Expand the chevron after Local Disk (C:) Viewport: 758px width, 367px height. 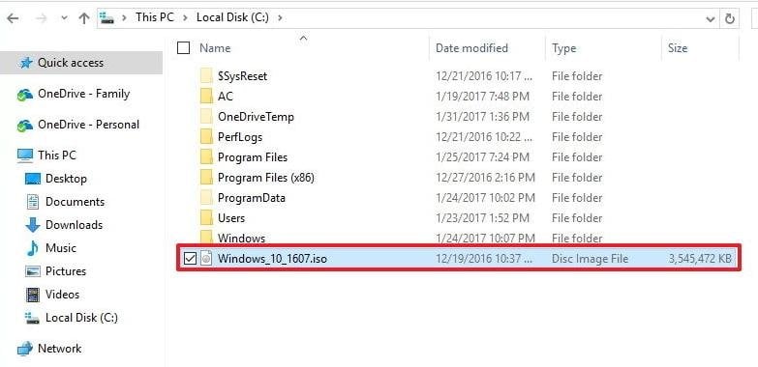(280, 17)
